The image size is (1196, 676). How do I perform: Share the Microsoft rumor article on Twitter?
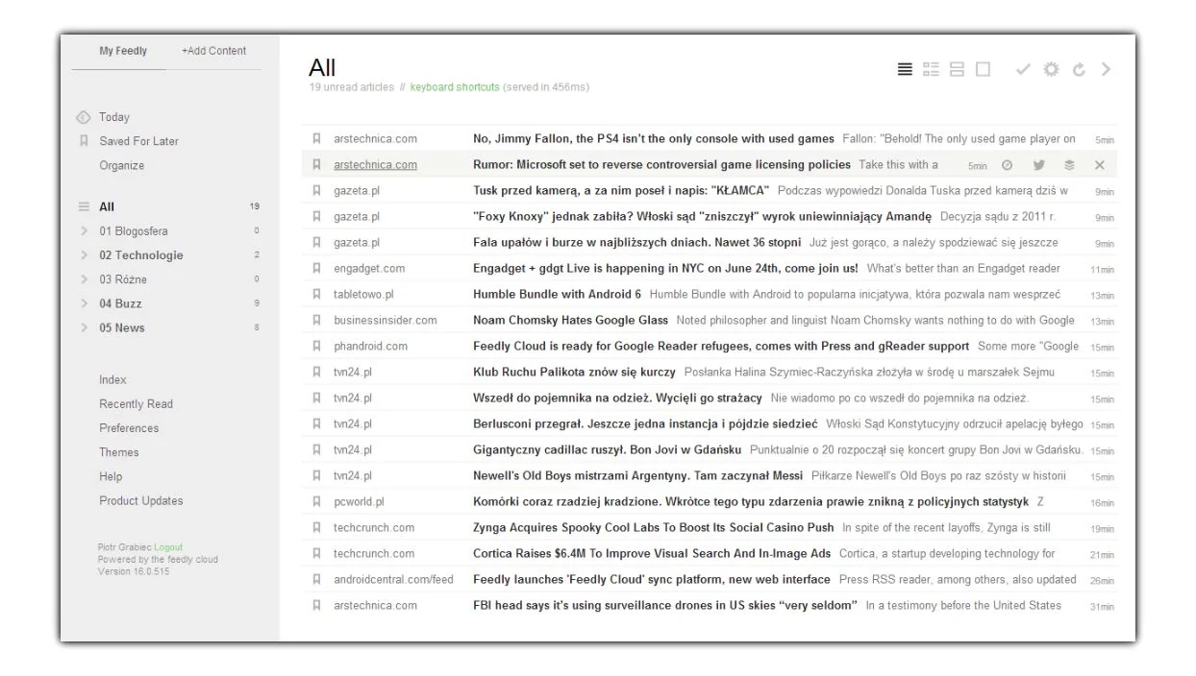(1038, 164)
